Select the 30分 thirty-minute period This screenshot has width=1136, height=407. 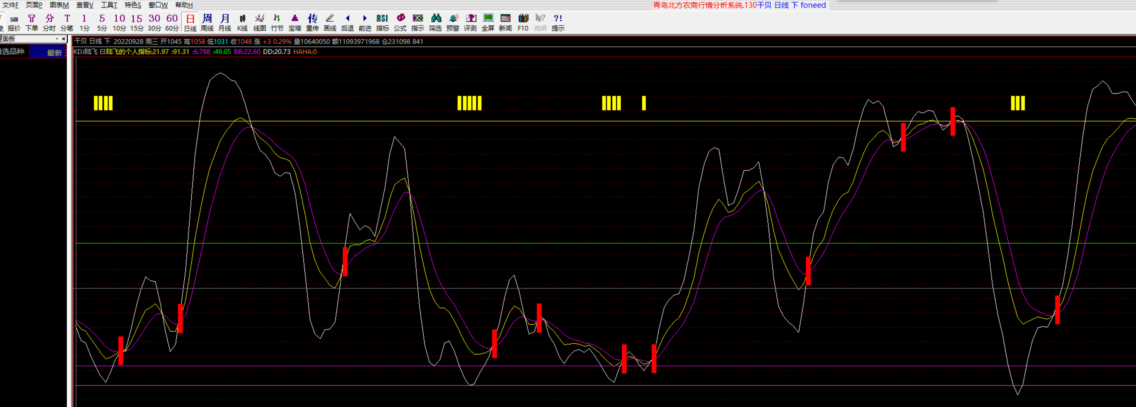coord(154,23)
